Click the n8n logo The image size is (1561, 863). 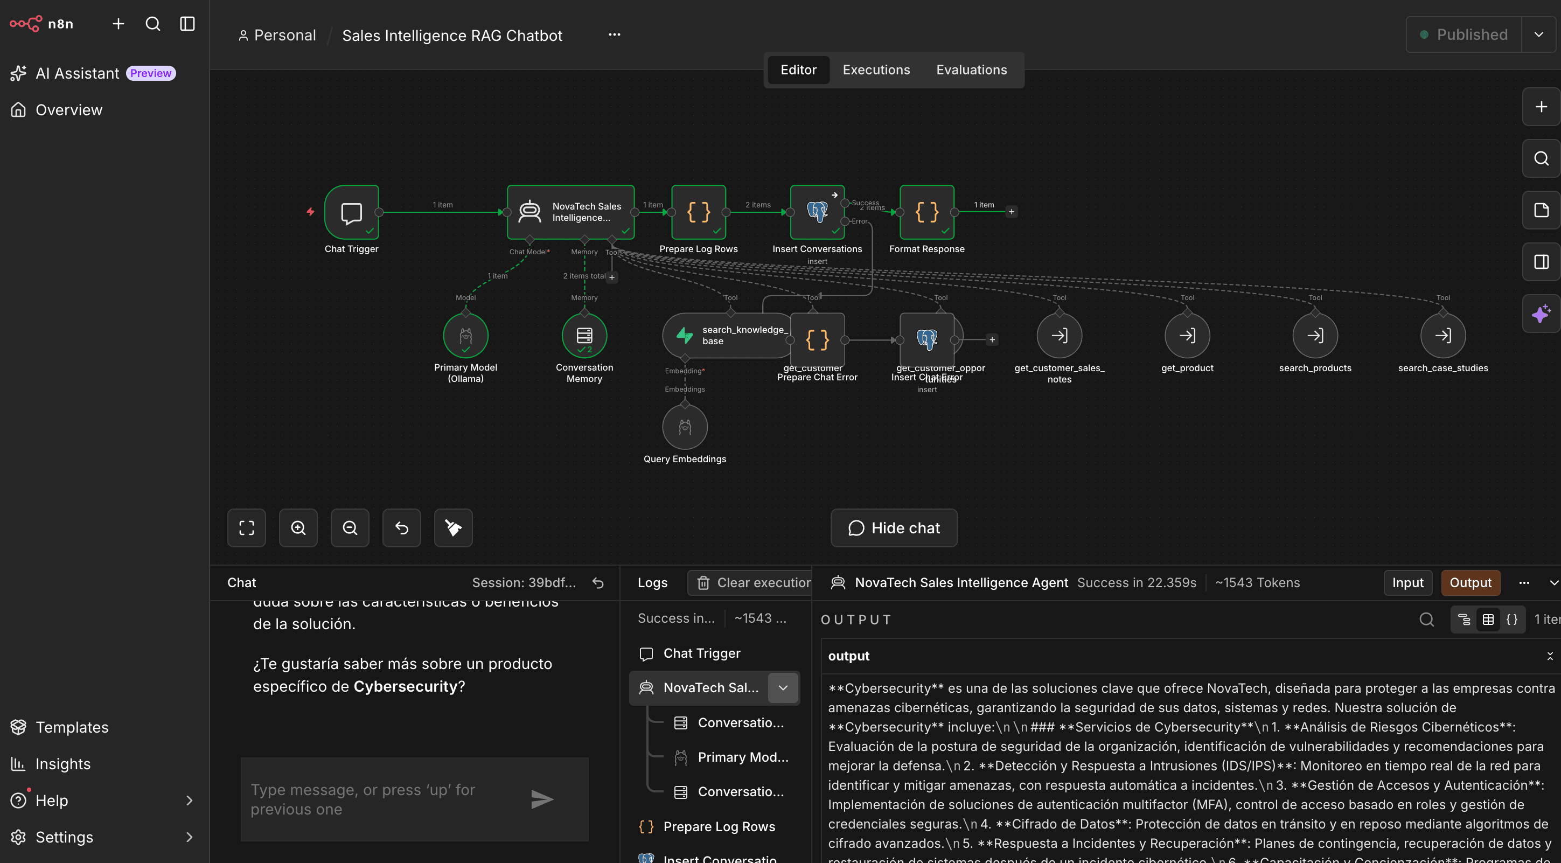(41, 24)
